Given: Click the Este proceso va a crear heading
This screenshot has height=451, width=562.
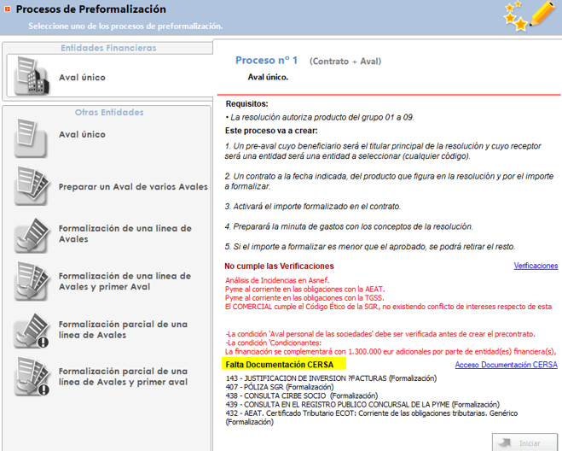Looking at the screenshot, I should click(271, 131).
